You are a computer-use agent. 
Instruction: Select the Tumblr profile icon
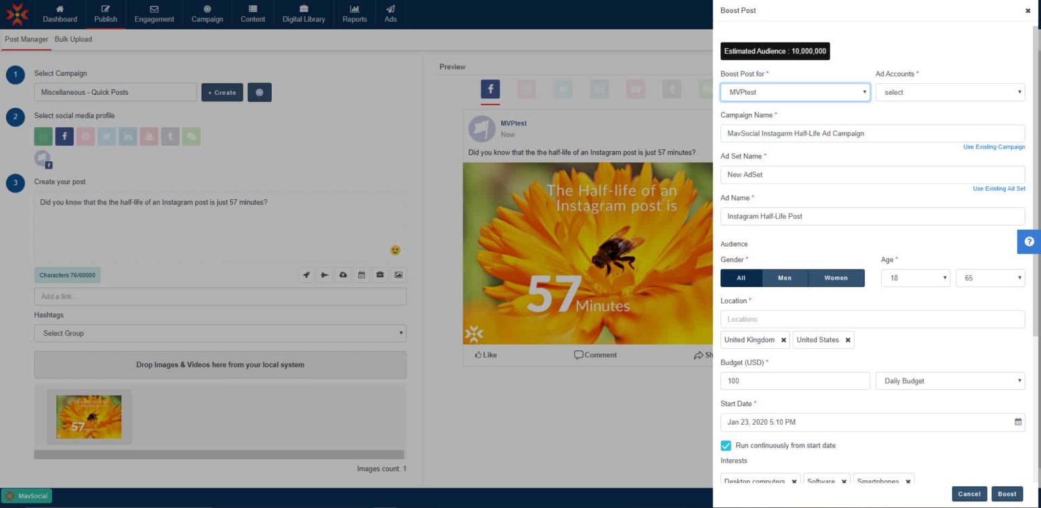[171, 136]
